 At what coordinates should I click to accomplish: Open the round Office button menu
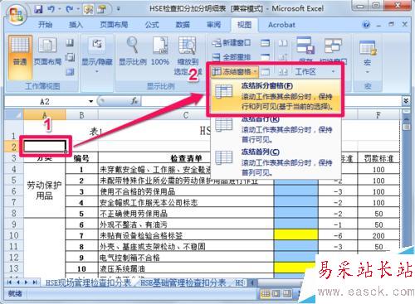tap(16, 15)
